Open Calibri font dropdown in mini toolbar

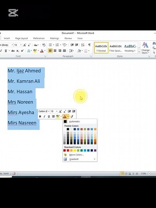pyautogui.click(x=49, y=111)
